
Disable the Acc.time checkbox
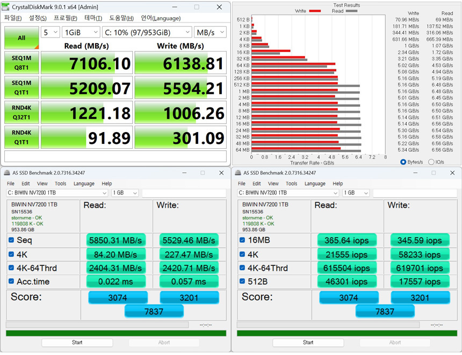(x=11, y=281)
